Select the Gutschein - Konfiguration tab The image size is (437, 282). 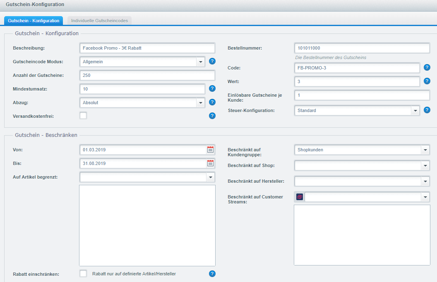34,21
